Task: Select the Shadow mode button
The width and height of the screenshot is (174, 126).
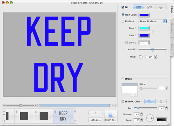Action: pyautogui.click(x=150, y=101)
